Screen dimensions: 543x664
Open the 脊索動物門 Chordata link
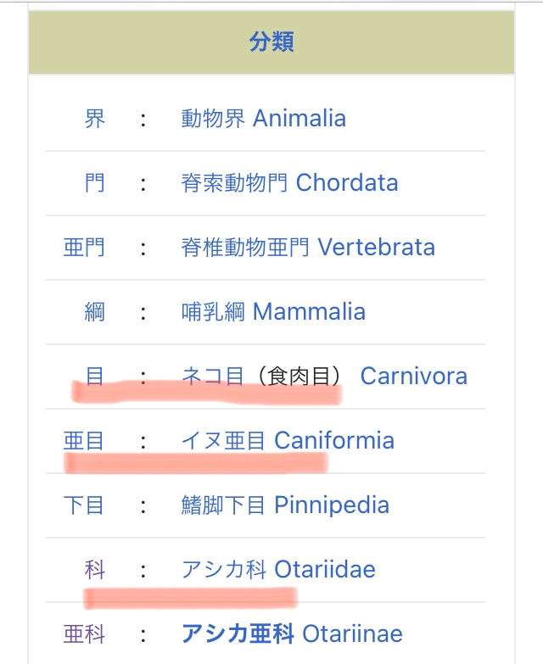[x=289, y=182]
